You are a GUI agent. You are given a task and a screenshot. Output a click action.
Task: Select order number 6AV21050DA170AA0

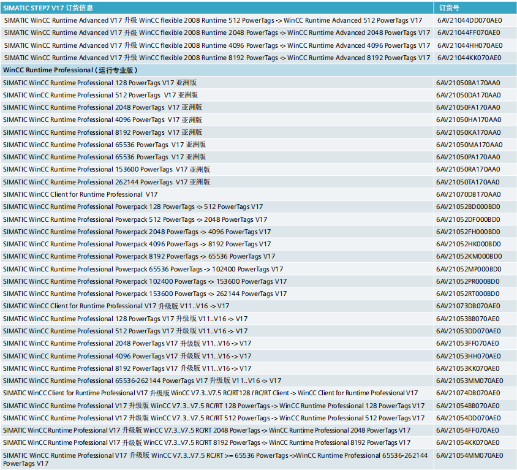[x=468, y=95]
